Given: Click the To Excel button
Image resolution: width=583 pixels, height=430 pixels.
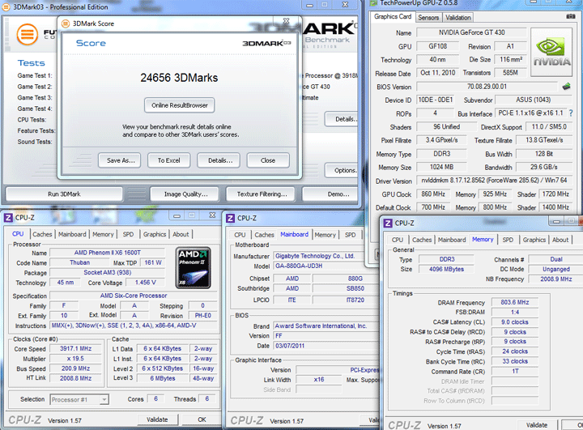Looking at the screenshot, I should click(168, 160).
